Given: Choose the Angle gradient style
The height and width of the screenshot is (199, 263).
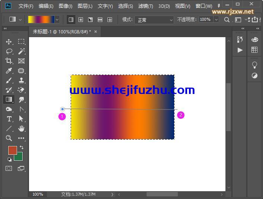Looking at the screenshot, I should click(90, 20).
